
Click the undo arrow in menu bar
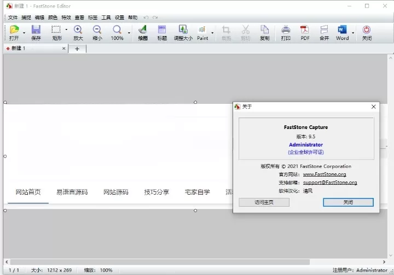(146, 17)
